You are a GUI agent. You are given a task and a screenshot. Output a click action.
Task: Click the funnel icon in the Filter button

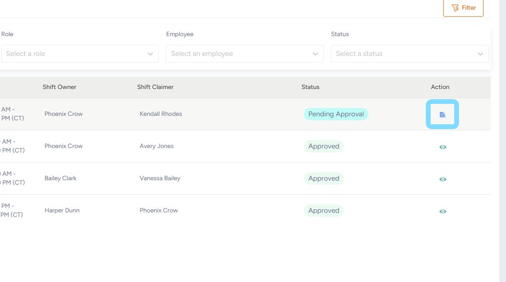point(455,8)
